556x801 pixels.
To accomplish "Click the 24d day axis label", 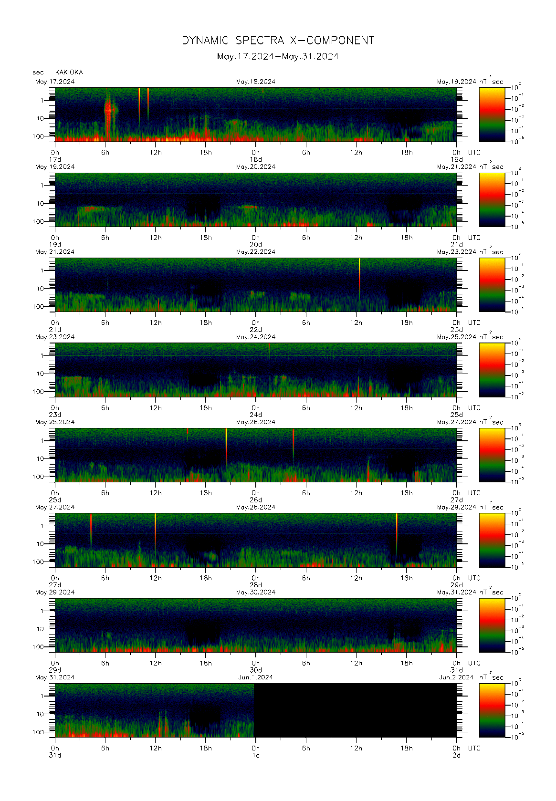I will tap(256, 415).
